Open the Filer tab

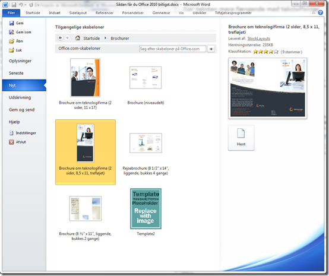coord(11,13)
